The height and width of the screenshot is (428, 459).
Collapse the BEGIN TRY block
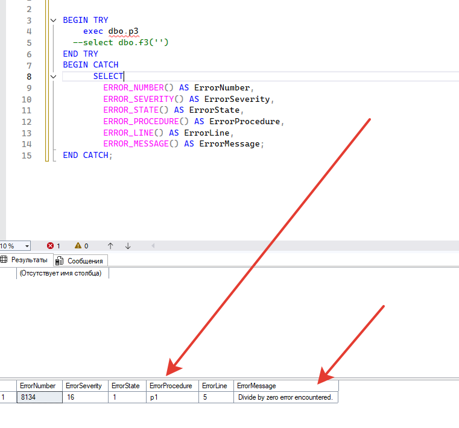[x=54, y=20]
